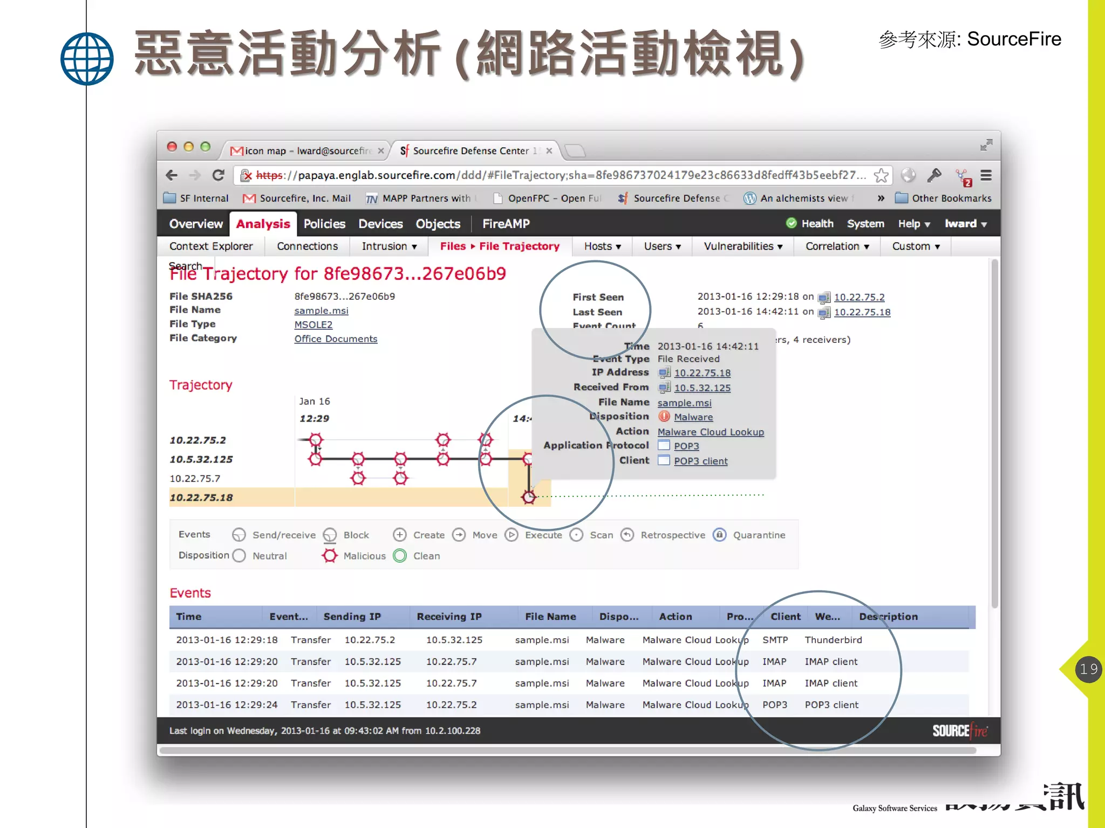Image resolution: width=1105 pixels, height=828 pixels.
Task: Click the vertical page scrollbar
Action: tap(994, 434)
